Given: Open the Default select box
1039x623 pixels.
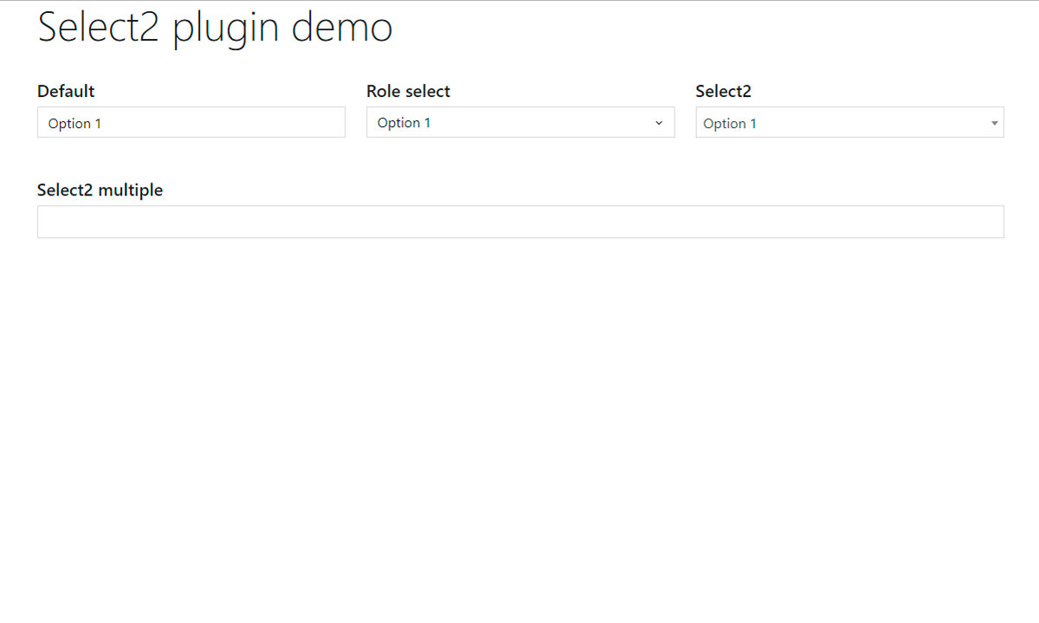Looking at the screenshot, I should click(x=191, y=123).
